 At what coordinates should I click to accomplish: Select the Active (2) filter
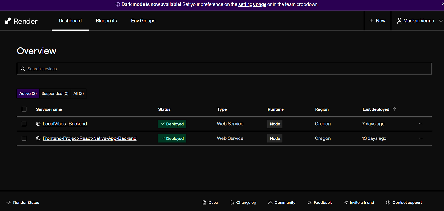(x=28, y=94)
